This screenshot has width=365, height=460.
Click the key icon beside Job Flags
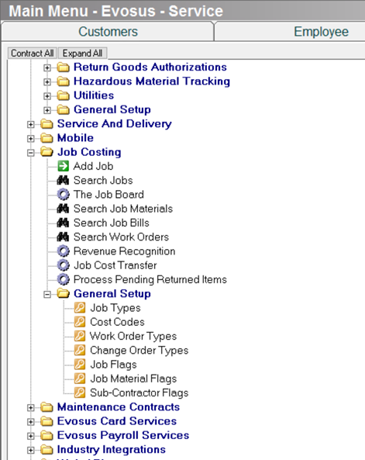tap(80, 365)
